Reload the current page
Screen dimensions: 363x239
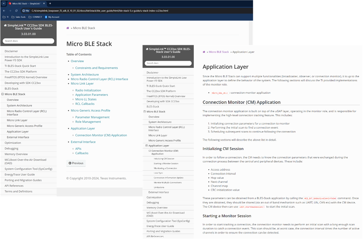(16, 11)
